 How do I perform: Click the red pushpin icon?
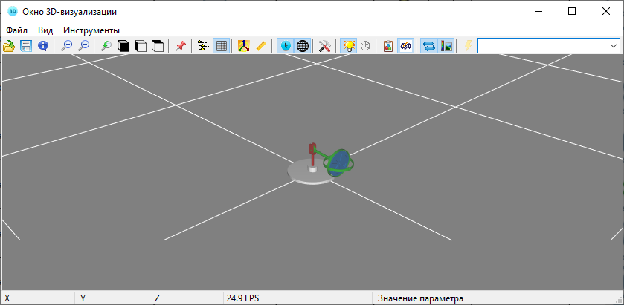[x=180, y=46]
